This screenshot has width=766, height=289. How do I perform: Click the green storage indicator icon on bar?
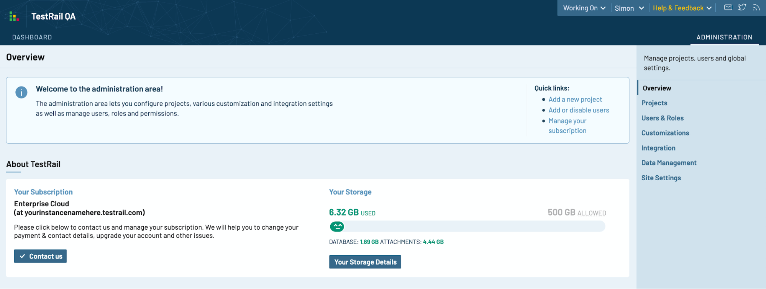tap(337, 227)
